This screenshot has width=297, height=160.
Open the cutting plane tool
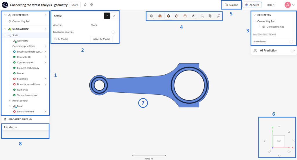(x=210, y=16)
